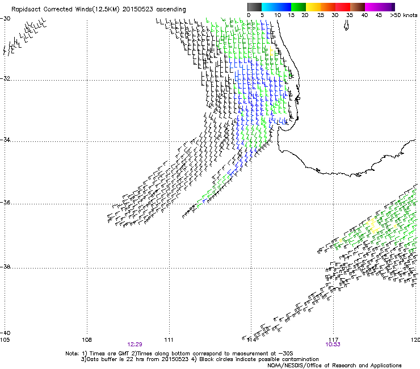Click the "108" longitude axis label
420x369 pixels.
(87, 340)
